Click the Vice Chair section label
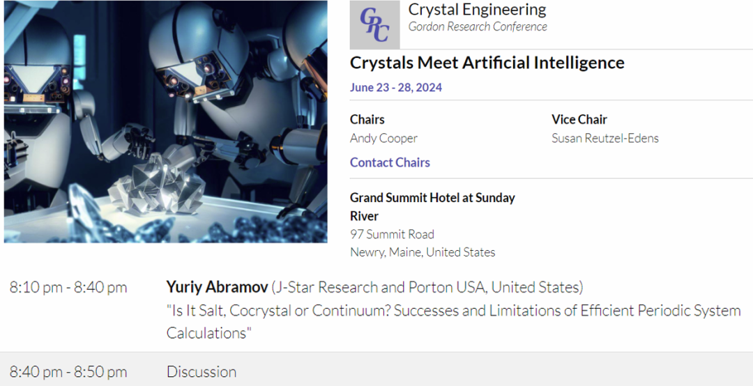753x386 pixels. (x=579, y=120)
